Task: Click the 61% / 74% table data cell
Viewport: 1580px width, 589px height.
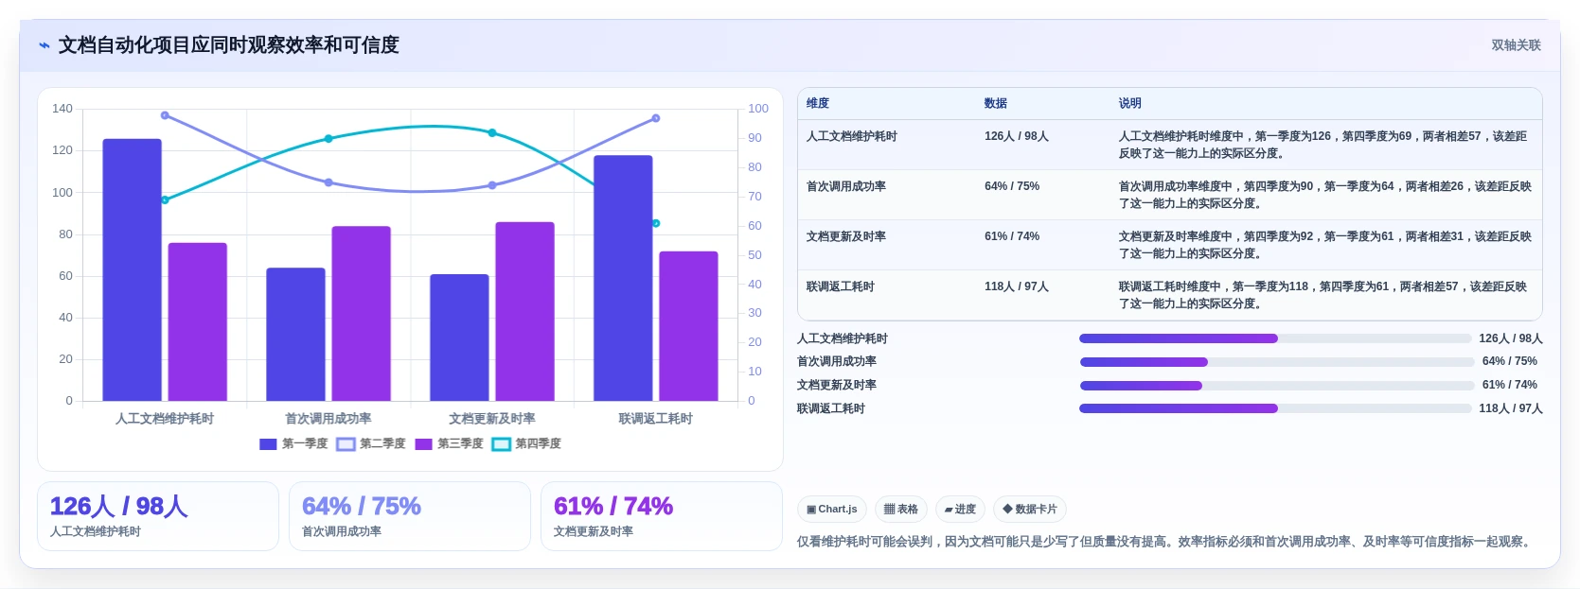Action: coord(1012,236)
